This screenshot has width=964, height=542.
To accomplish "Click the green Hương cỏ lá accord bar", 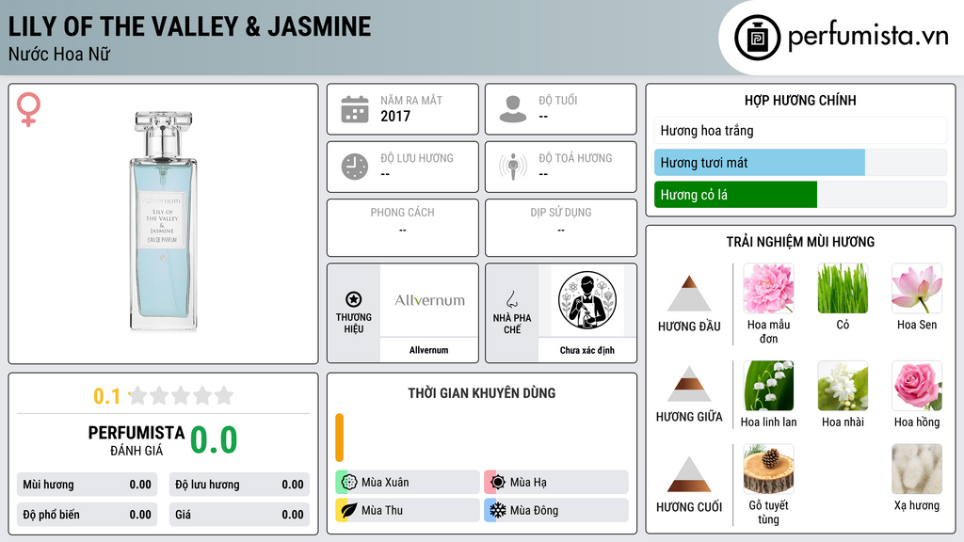I will tap(735, 194).
